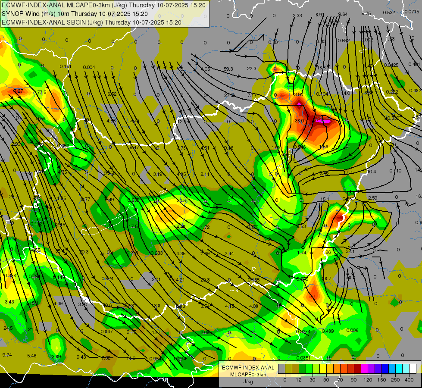Viewport: 422px width, 388px height.
Task: Click the map value 10.4
Action: [372, 172]
